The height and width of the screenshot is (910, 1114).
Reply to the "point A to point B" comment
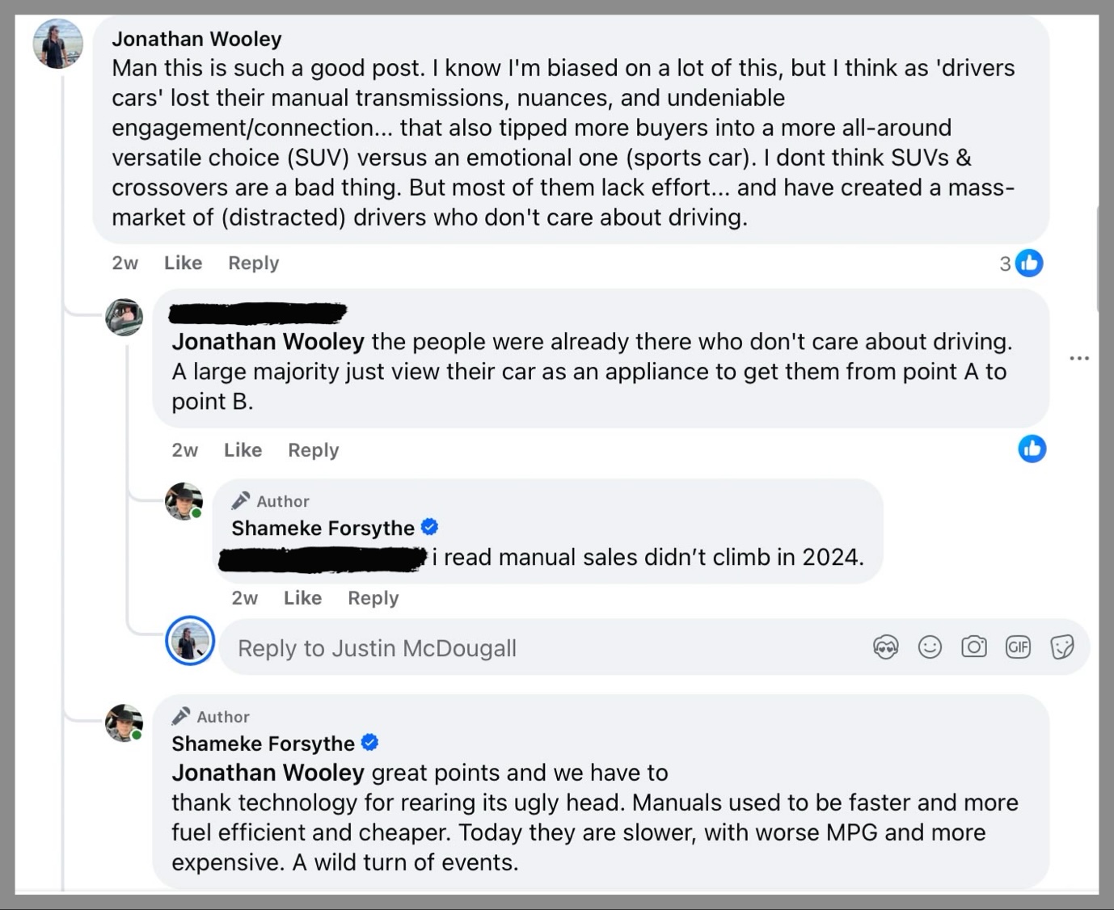(313, 450)
